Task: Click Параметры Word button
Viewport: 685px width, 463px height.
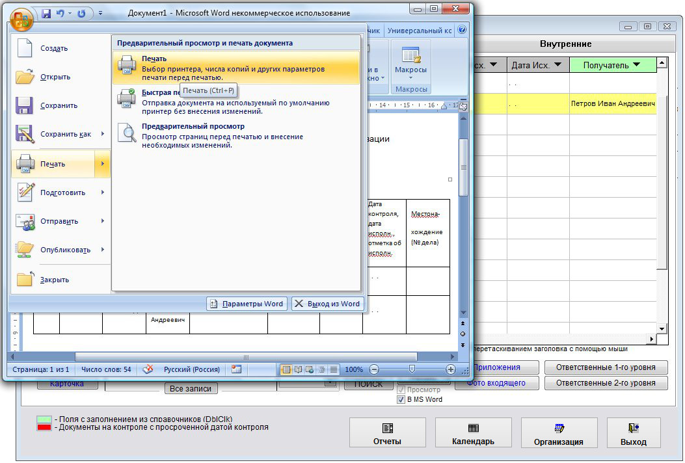Action: pos(247,304)
